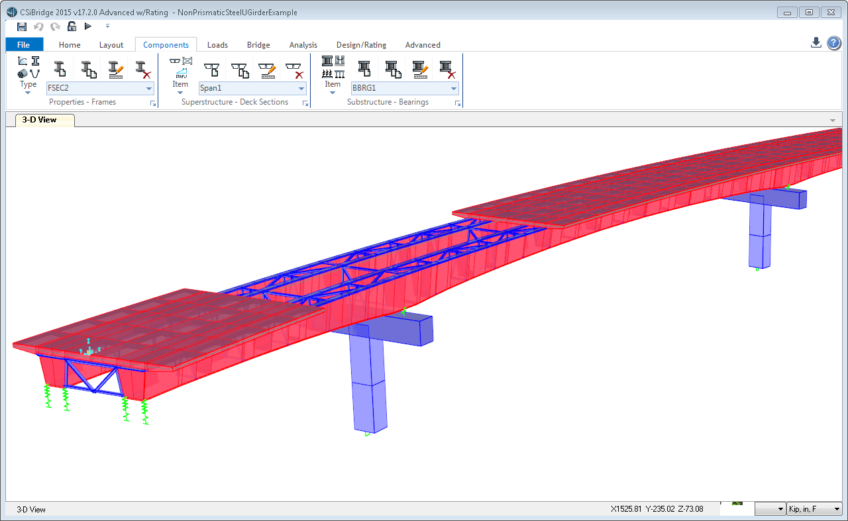Switch to the Analysis ribbon tab
Image resolution: width=848 pixels, height=521 pixels.
[x=303, y=45]
